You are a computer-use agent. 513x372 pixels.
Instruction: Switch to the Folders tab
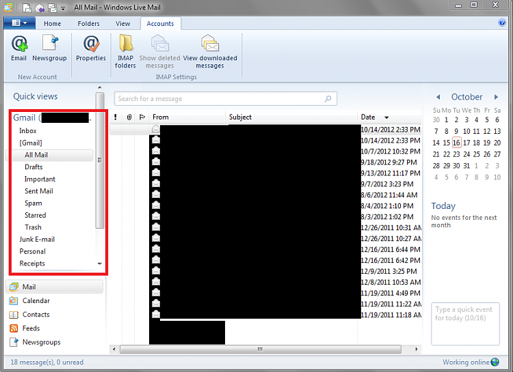(88, 23)
